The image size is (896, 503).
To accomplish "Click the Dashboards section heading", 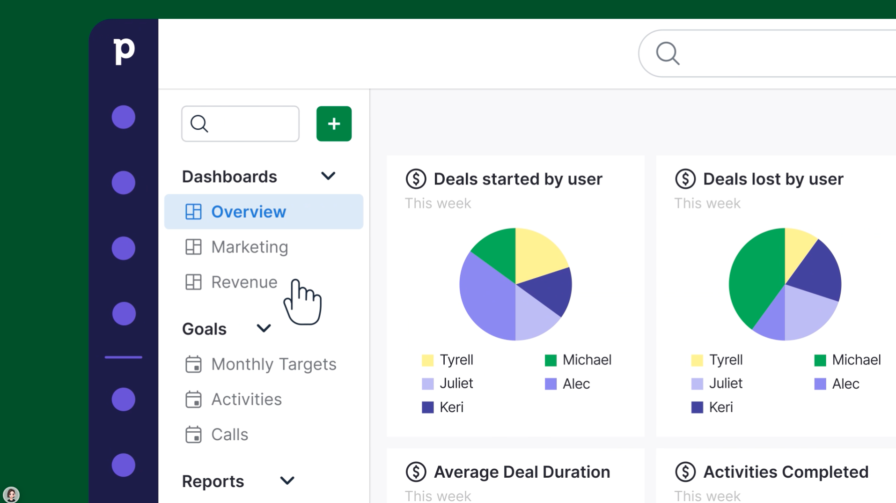I will pos(229,177).
